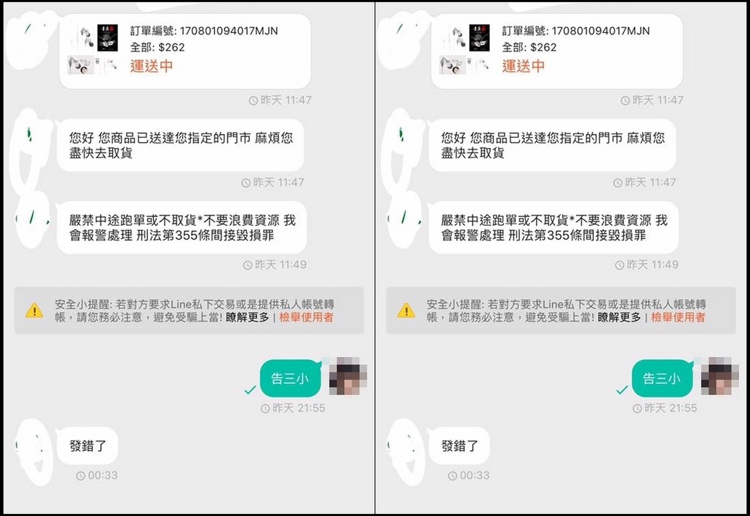Click clock icon next to left 00:33 timestamp
The height and width of the screenshot is (516, 750).
click(81, 476)
